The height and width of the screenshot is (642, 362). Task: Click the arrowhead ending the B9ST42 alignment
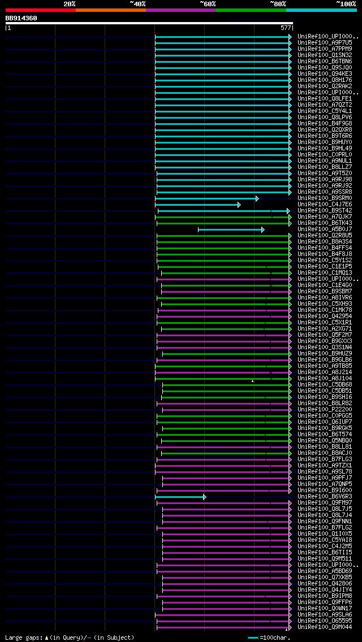coord(288,211)
